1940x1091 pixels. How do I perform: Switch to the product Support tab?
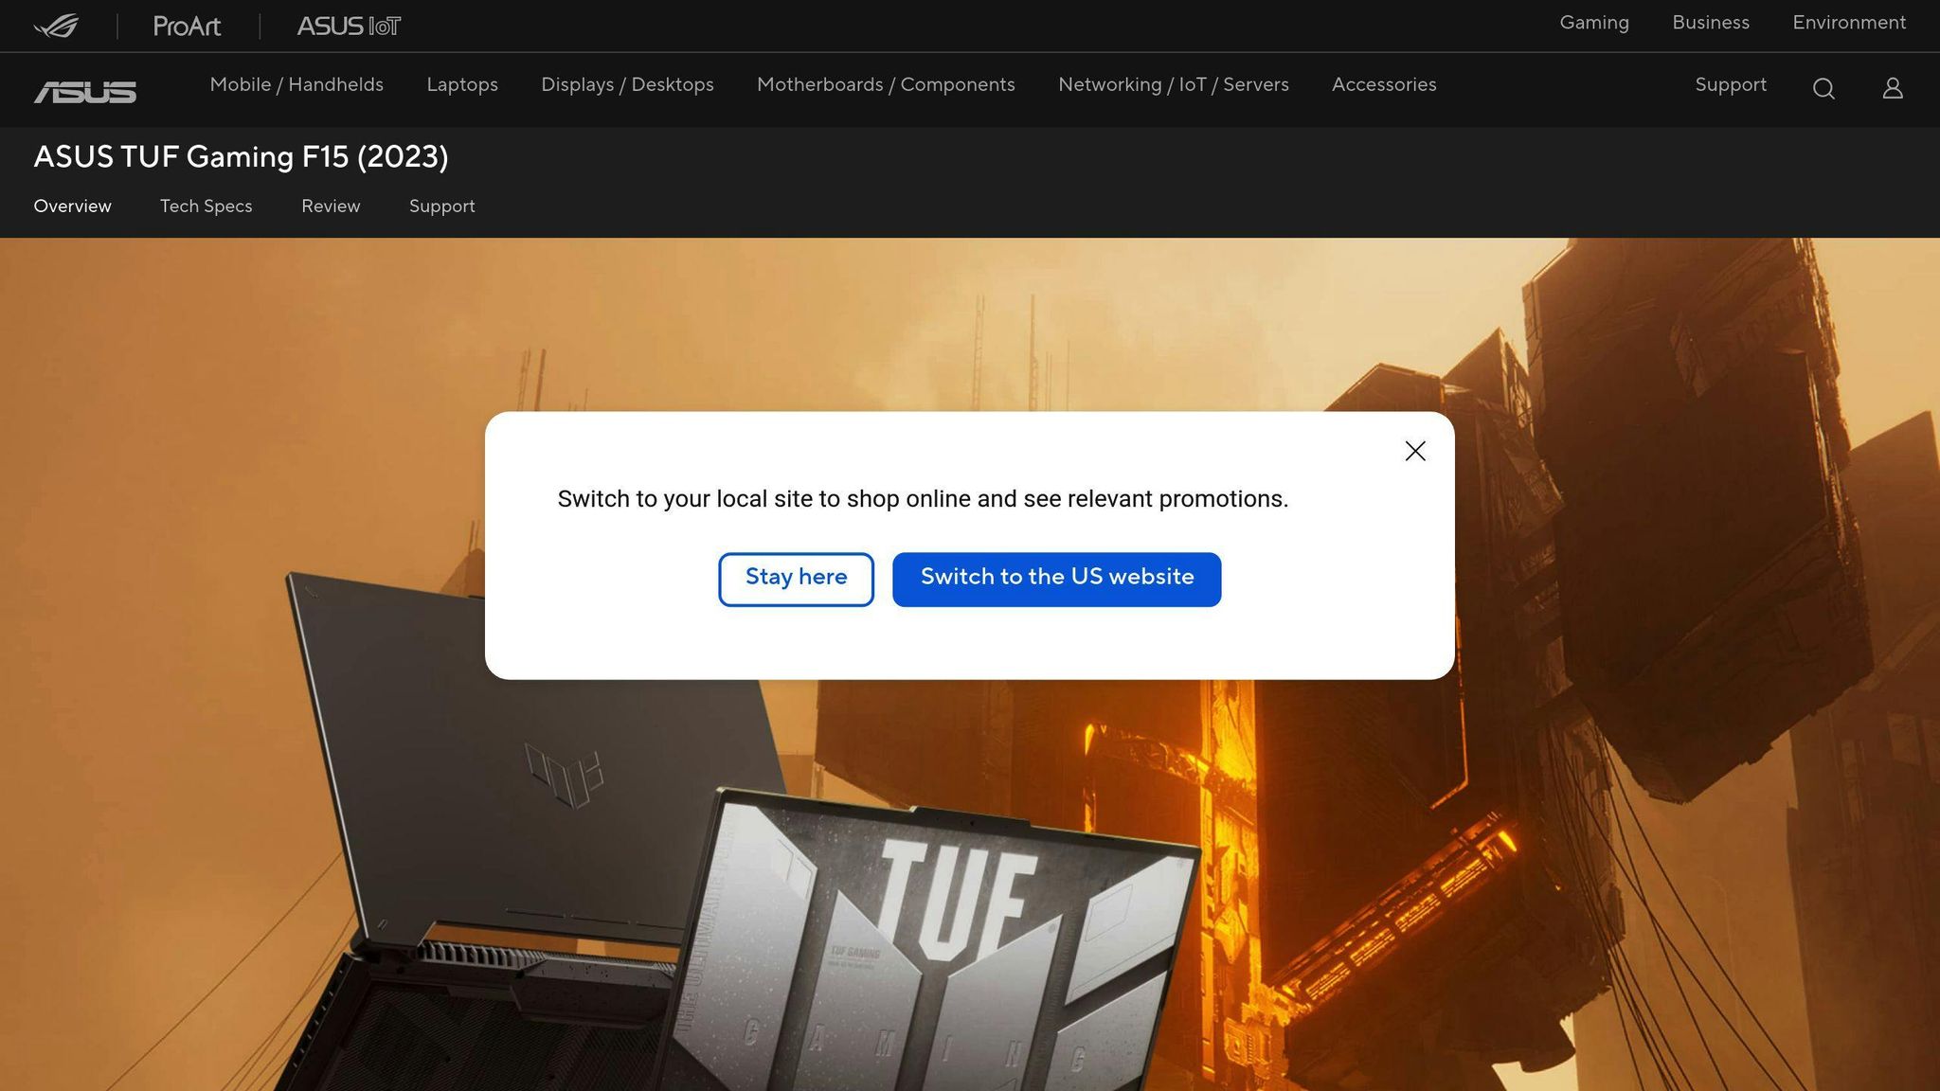(441, 206)
